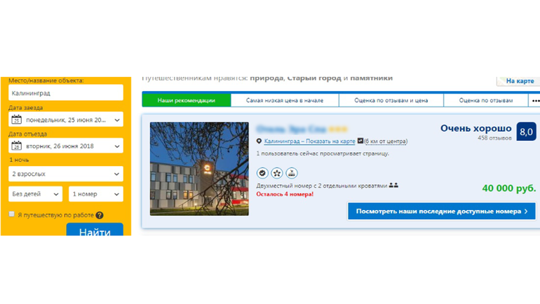Click the small icon before distance from center
This screenshot has height=304, width=540.
tap(360, 141)
